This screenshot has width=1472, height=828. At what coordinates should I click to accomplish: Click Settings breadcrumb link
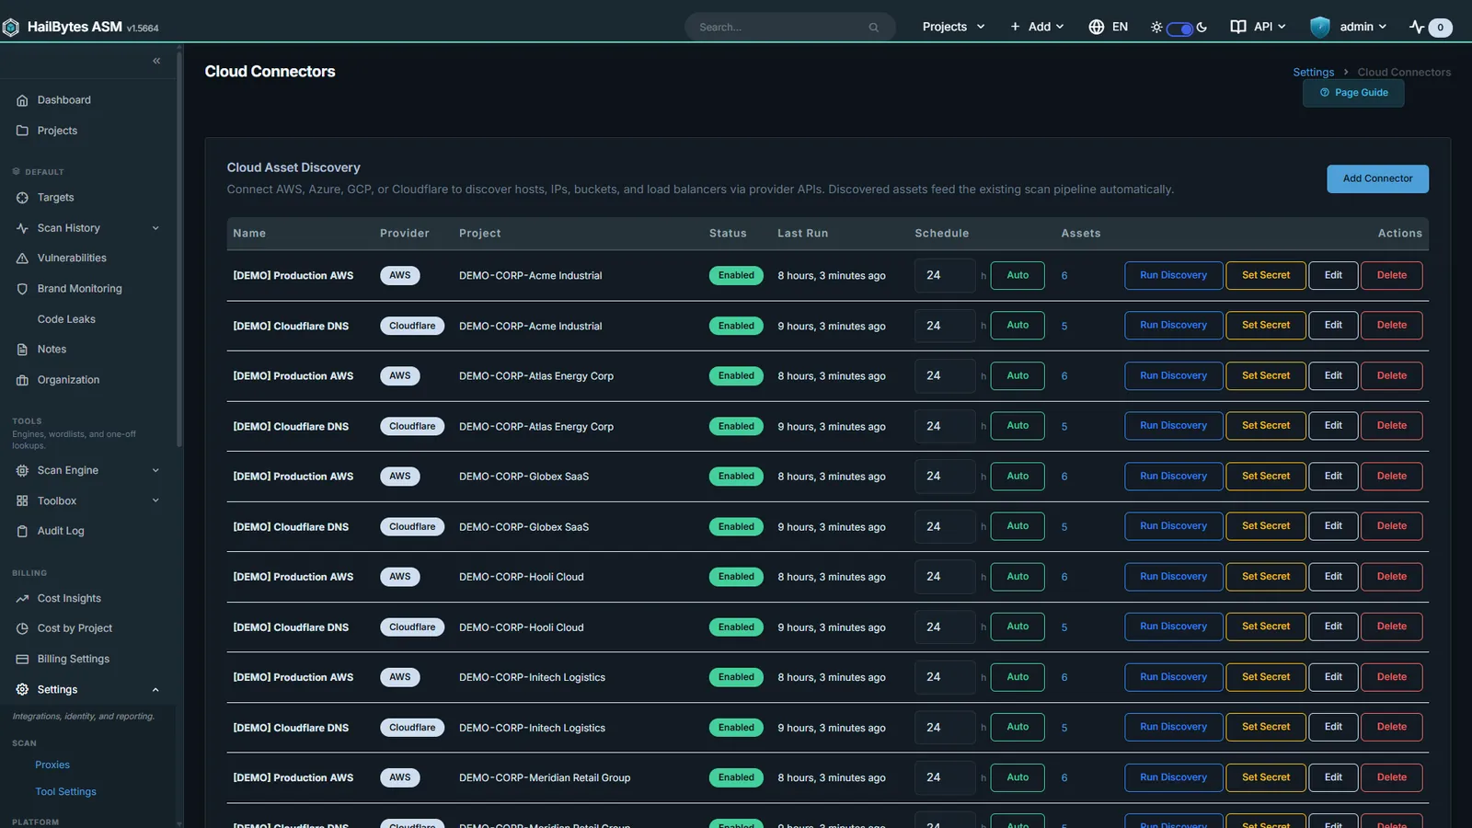pyautogui.click(x=1313, y=72)
